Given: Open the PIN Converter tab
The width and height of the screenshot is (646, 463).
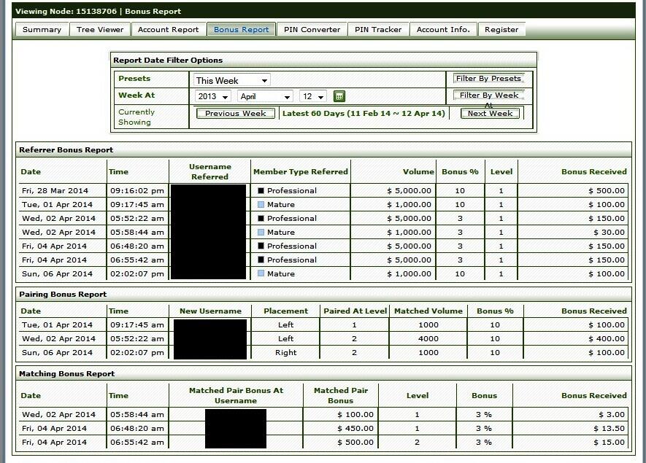Looking at the screenshot, I should pyautogui.click(x=312, y=30).
